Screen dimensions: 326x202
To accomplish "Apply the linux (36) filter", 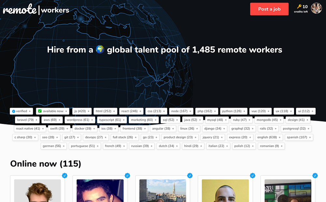I will [189, 128].
